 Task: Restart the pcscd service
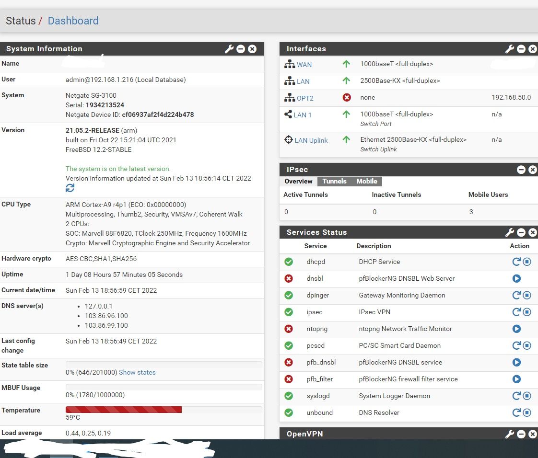pyautogui.click(x=516, y=345)
